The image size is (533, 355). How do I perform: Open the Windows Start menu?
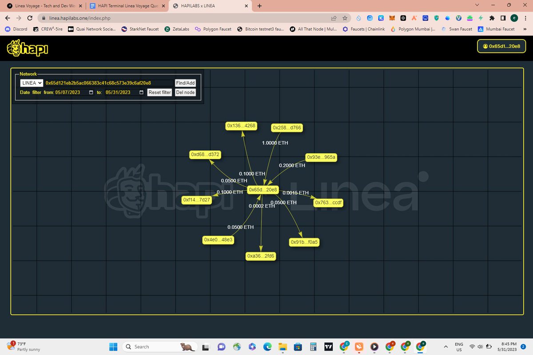pyautogui.click(x=112, y=346)
